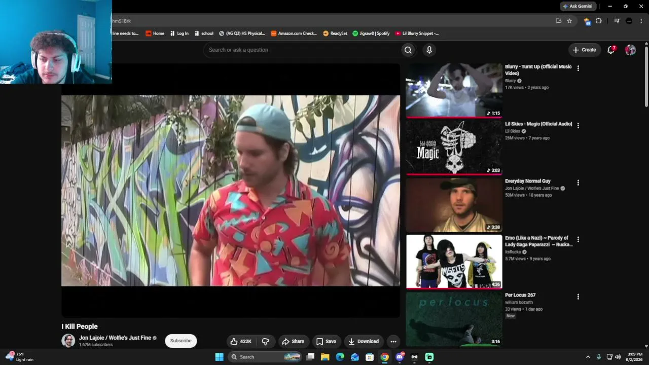Click the install app icon in address bar
This screenshot has width=649, height=365.
tap(558, 21)
